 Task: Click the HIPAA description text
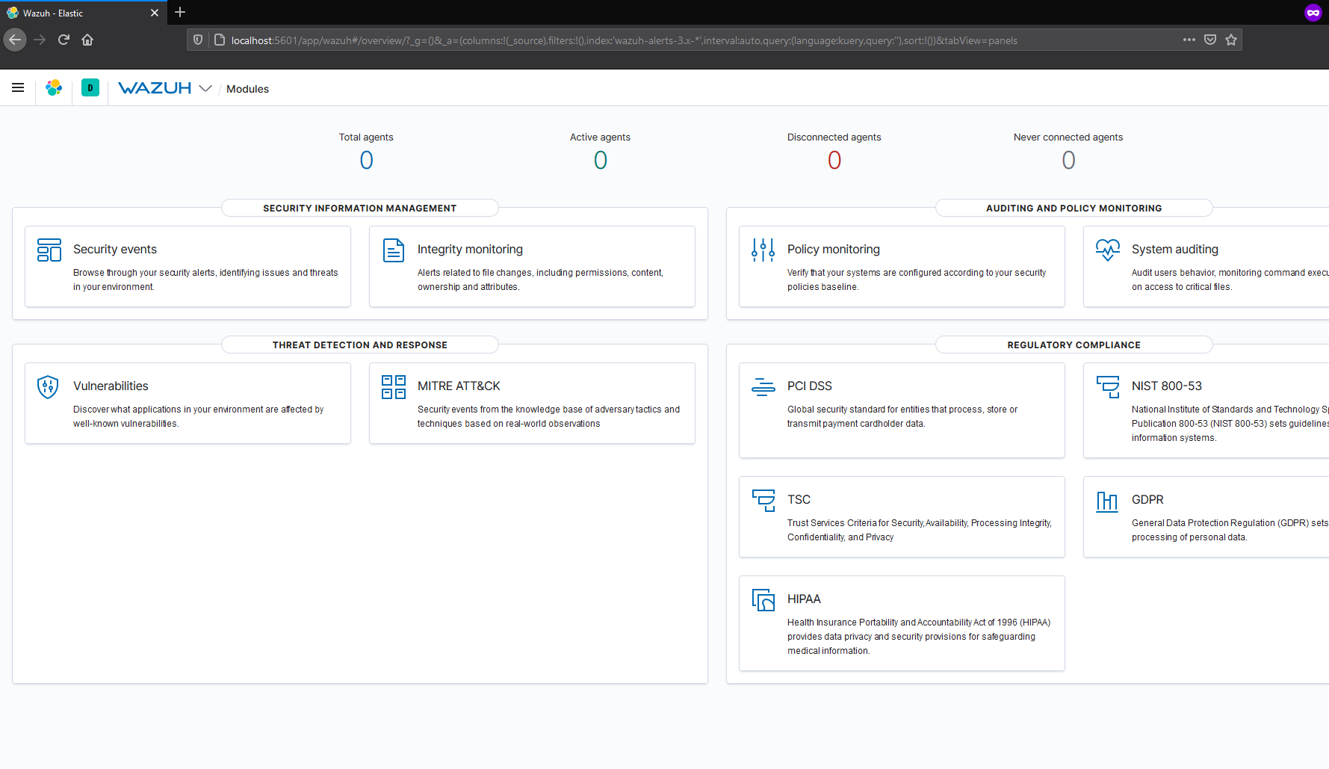[x=918, y=637]
